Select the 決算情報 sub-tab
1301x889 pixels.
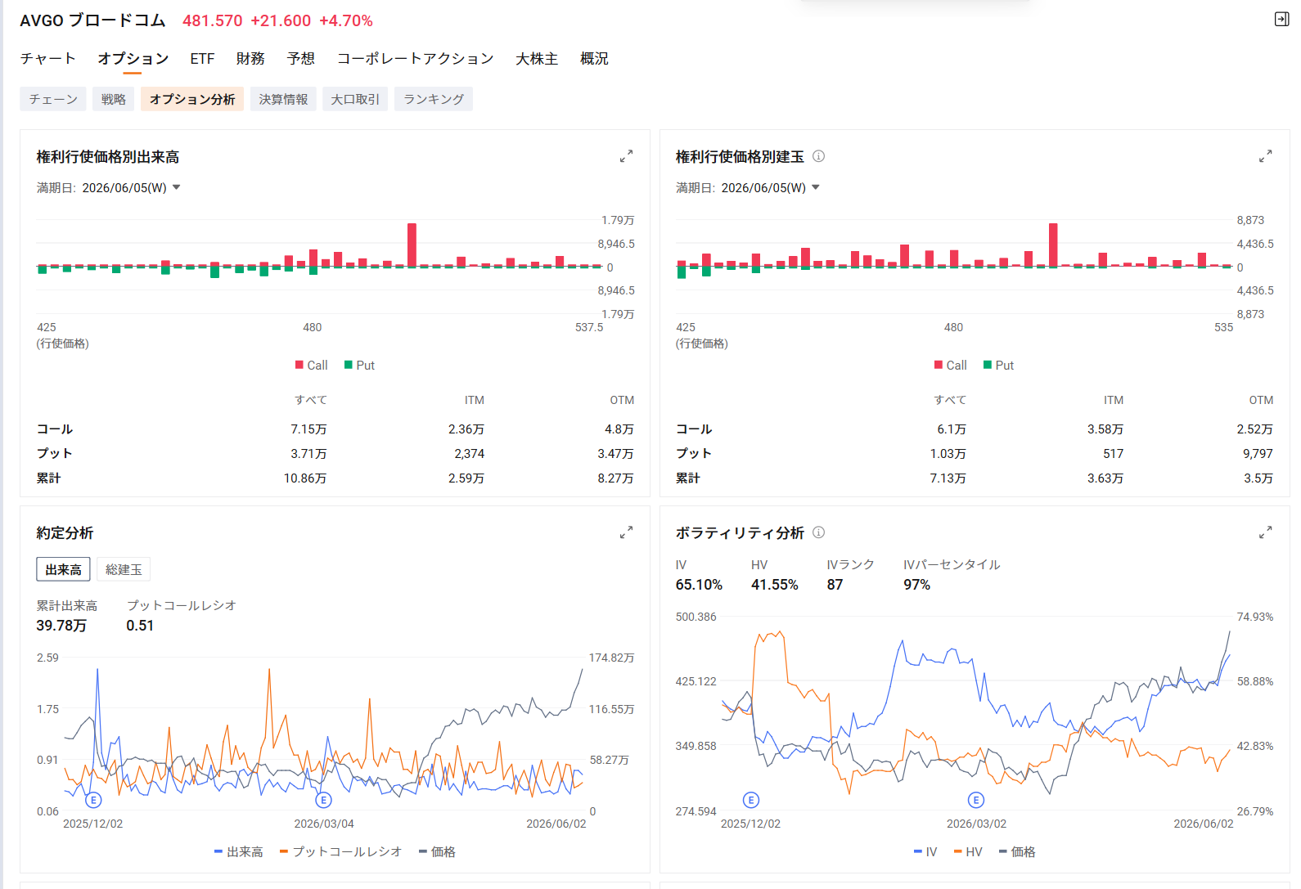(283, 99)
